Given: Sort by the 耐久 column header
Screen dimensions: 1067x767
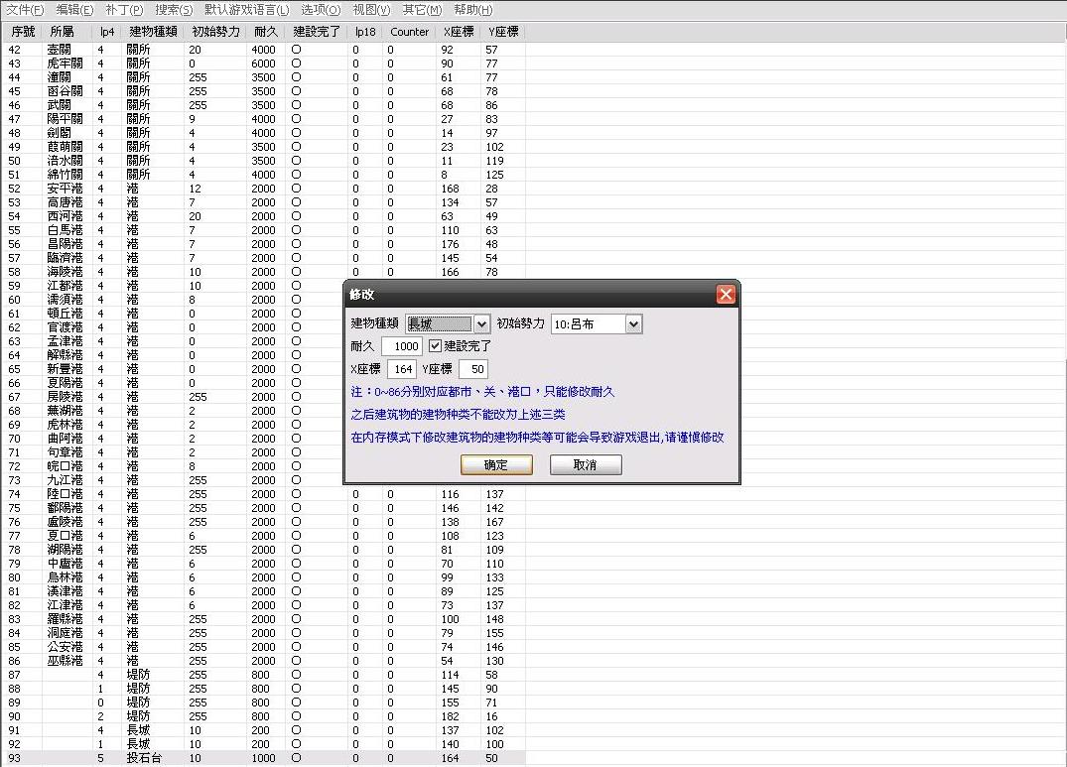Looking at the screenshot, I should point(266,32).
